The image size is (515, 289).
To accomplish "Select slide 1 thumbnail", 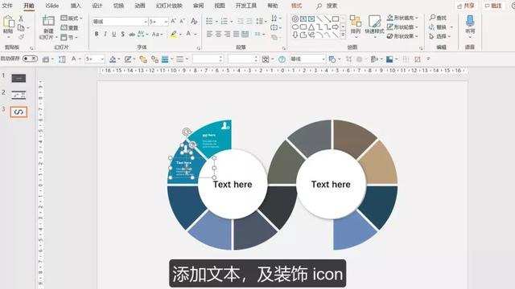I will click(x=19, y=78).
